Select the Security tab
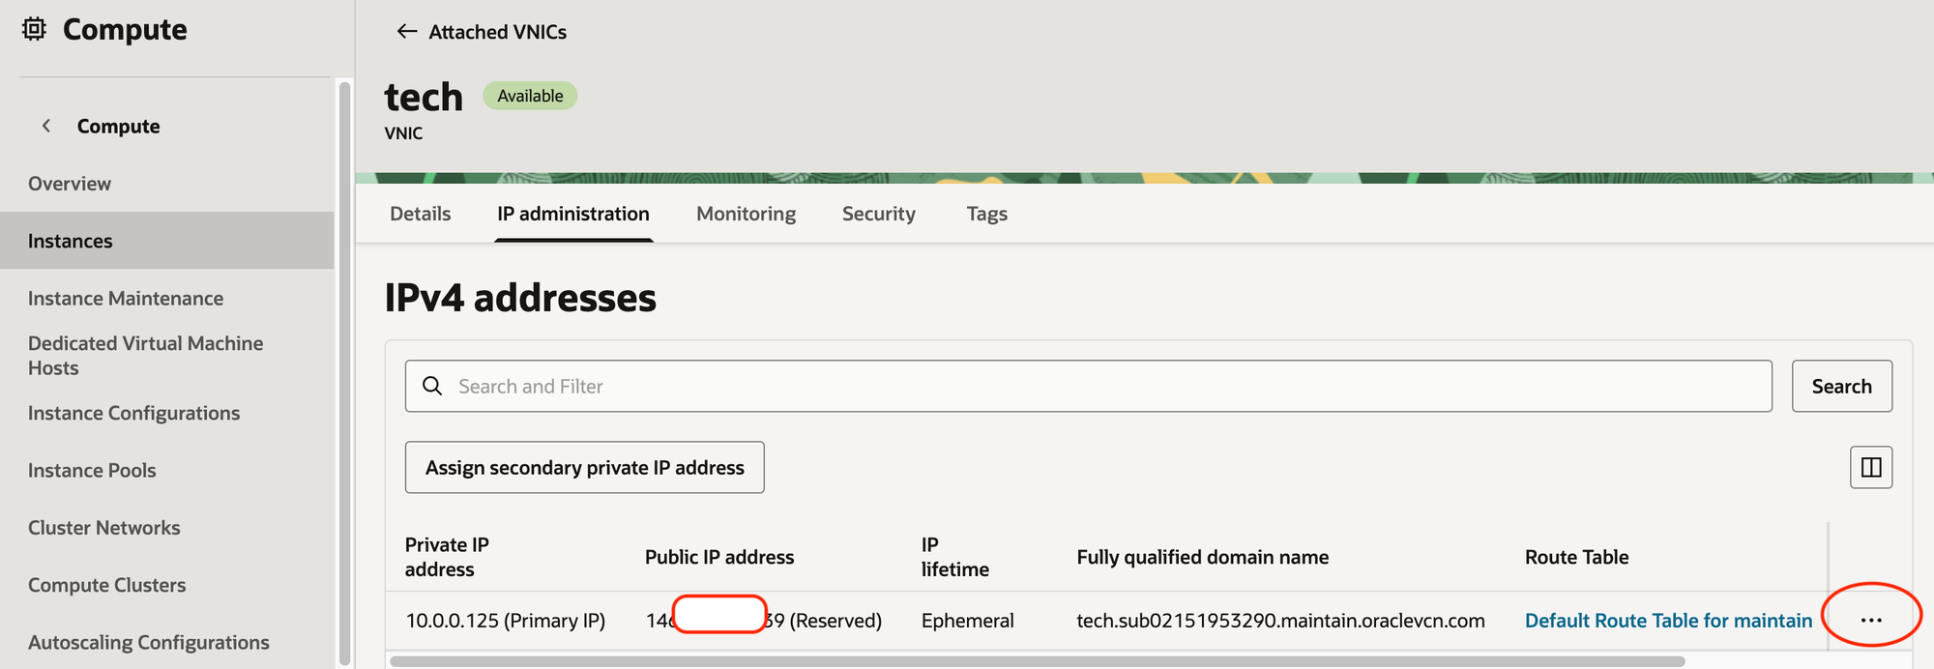The width and height of the screenshot is (1934, 669). [x=878, y=214]
